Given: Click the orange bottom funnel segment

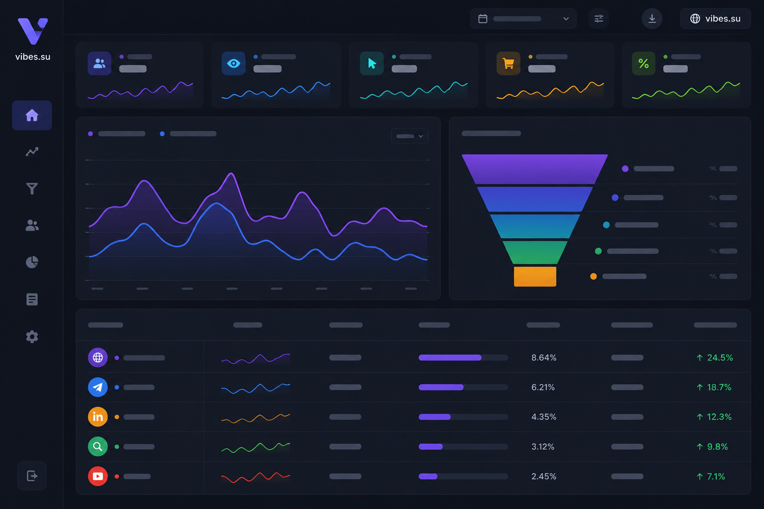Looking at the screenshot, I should coord(535,276).
